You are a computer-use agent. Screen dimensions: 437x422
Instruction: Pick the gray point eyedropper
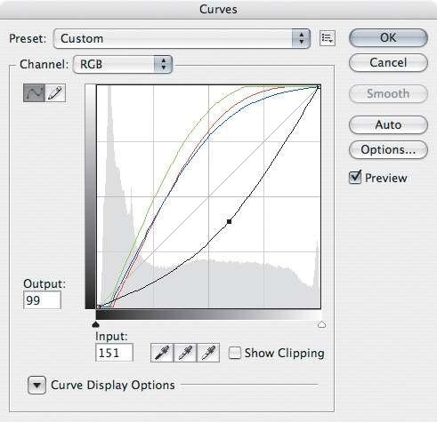(x=185, y=353)
